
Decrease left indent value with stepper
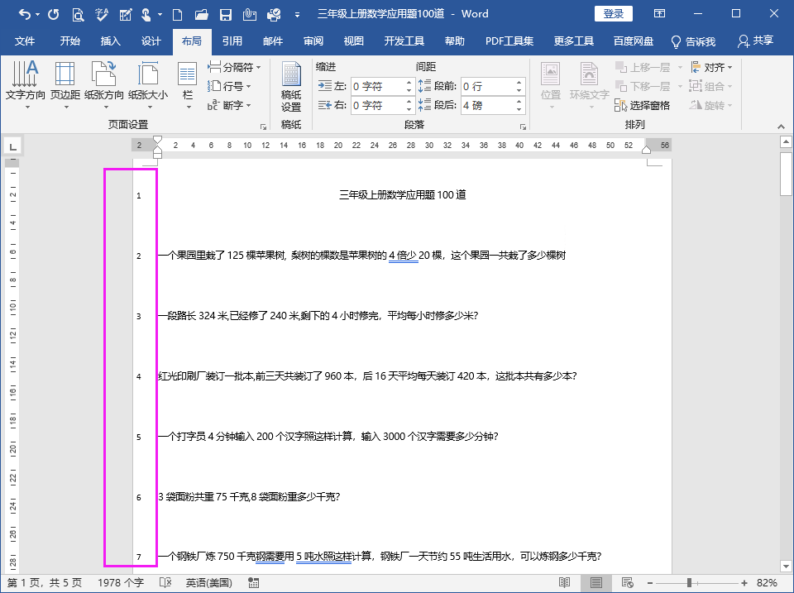pyautogui.click(x=409, y=91)
